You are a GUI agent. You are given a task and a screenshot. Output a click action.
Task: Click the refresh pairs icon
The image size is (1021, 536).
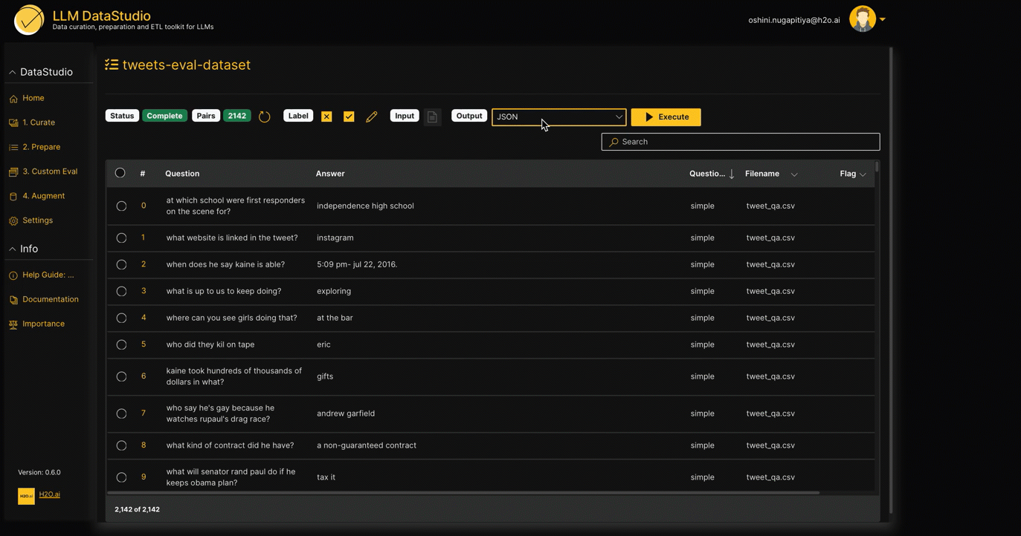[x=264, y=117]
